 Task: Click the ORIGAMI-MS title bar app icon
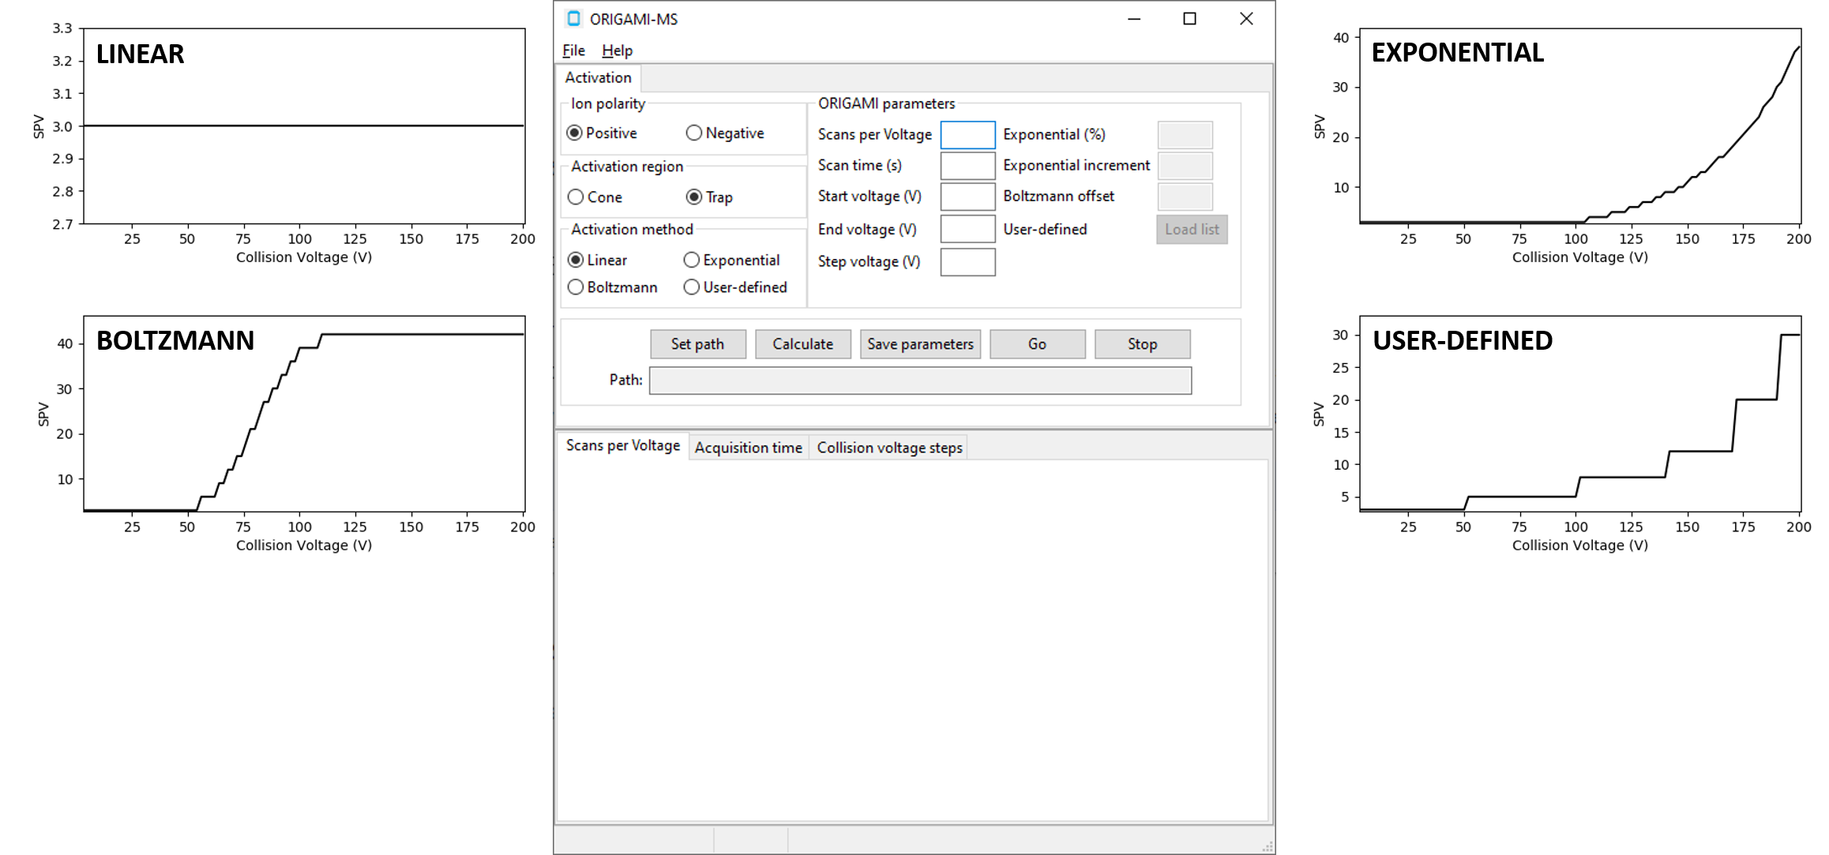pos(574,18)
